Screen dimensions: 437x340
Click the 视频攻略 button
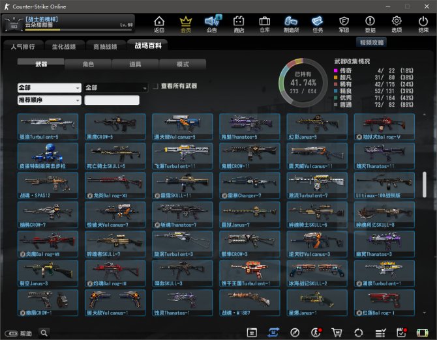tap(372, 42)
